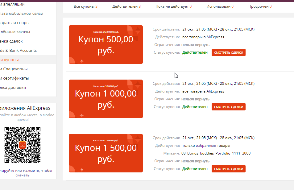Click the AliExpress app QR code
Screen dimensions: 294x190
tap(23, 145)
